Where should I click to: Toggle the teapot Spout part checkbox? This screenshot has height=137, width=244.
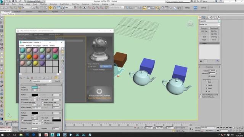tap(207, 88)
